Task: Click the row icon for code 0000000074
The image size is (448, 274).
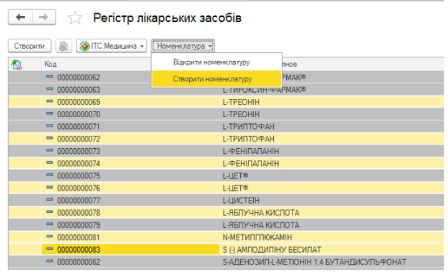Action: (x=49, y=163)
